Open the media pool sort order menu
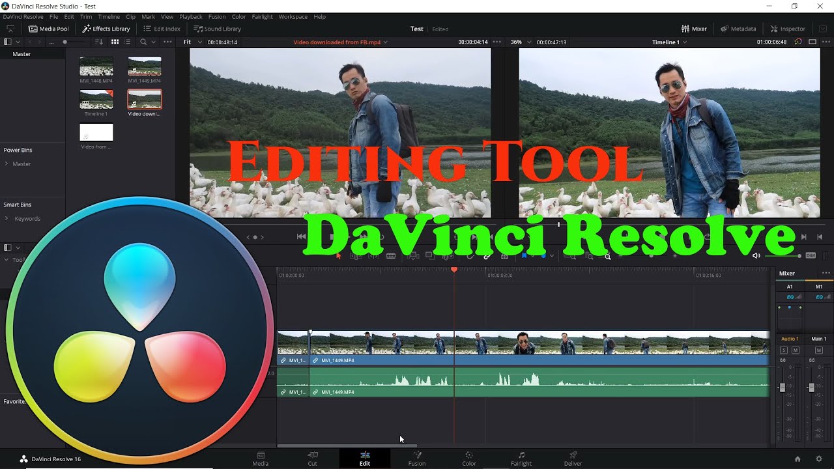Image resolution: width=834 pixels, height=469 pixels. 99,42
